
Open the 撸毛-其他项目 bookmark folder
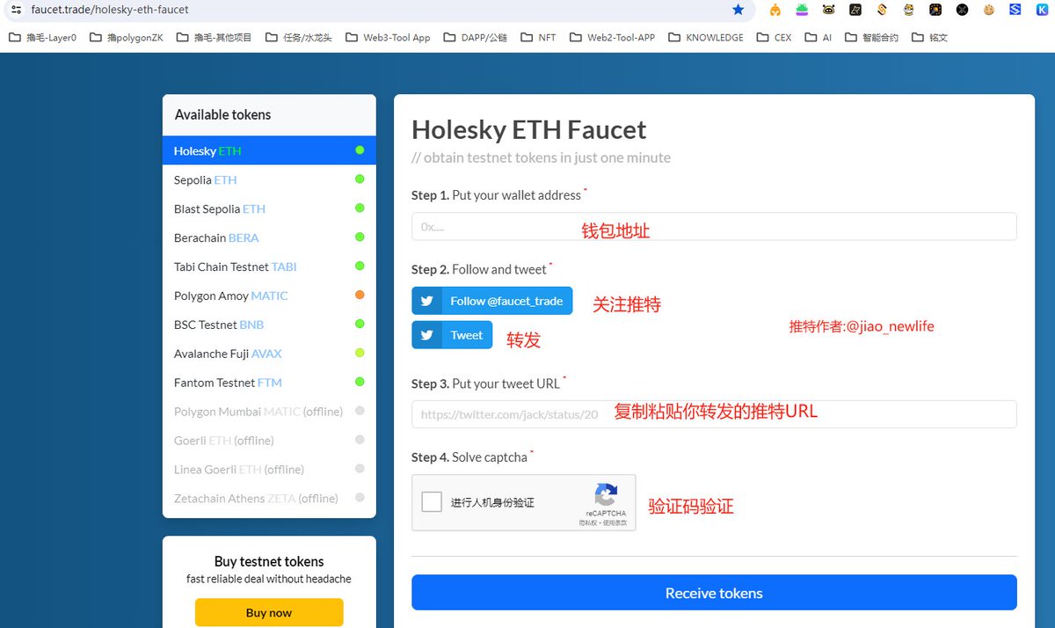point(214,38)
